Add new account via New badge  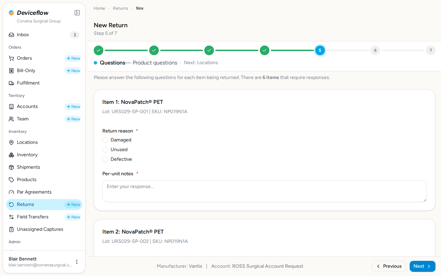pos(73,107)
